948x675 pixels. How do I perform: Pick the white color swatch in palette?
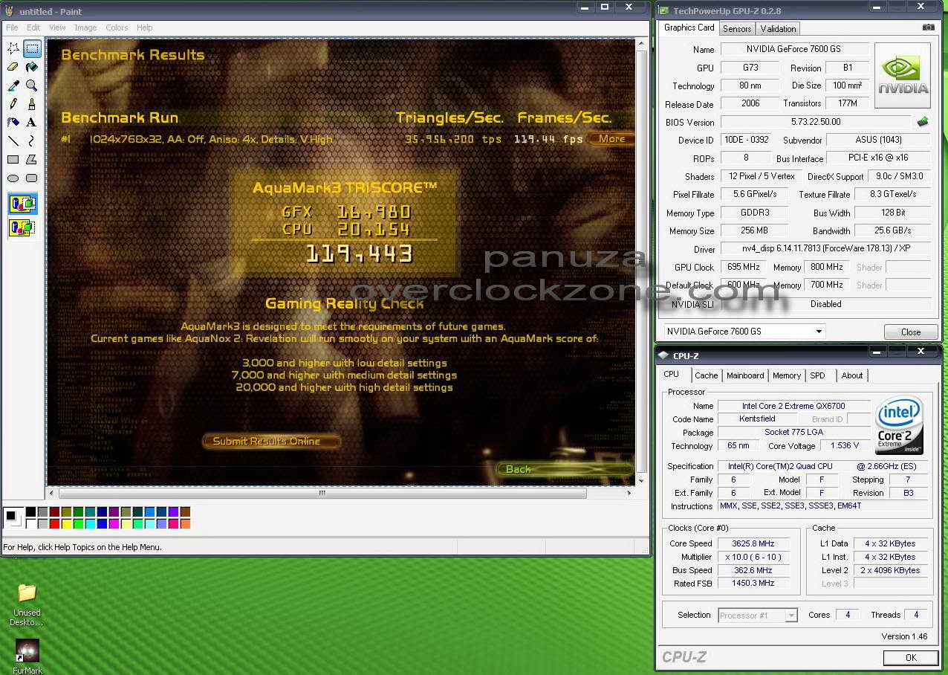[x=30, y=523]
